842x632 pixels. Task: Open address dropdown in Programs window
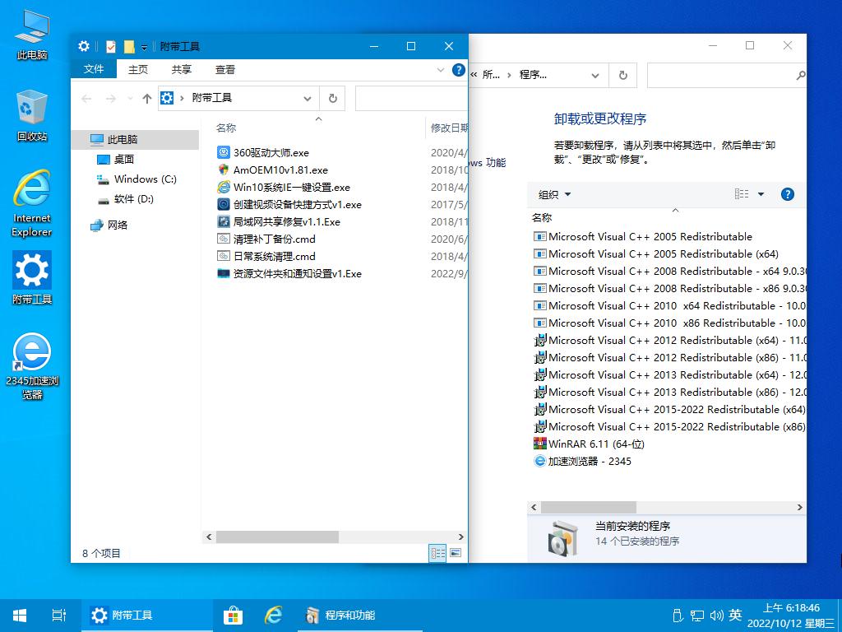click(x=595, y=75)
